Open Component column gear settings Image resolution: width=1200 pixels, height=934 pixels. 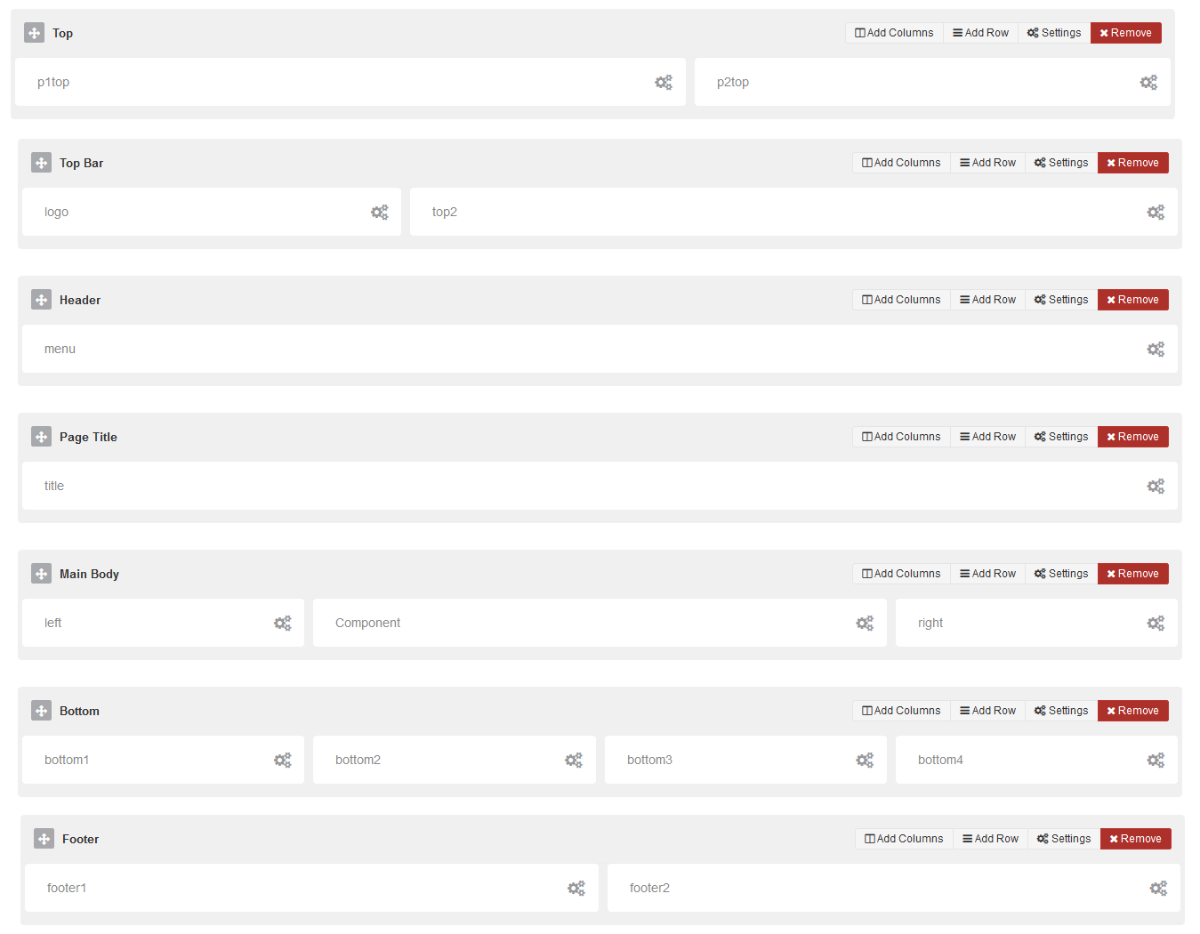tap(865, 623)
